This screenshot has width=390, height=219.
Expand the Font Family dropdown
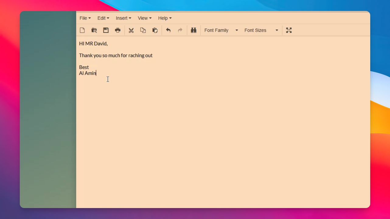(221, 30)
